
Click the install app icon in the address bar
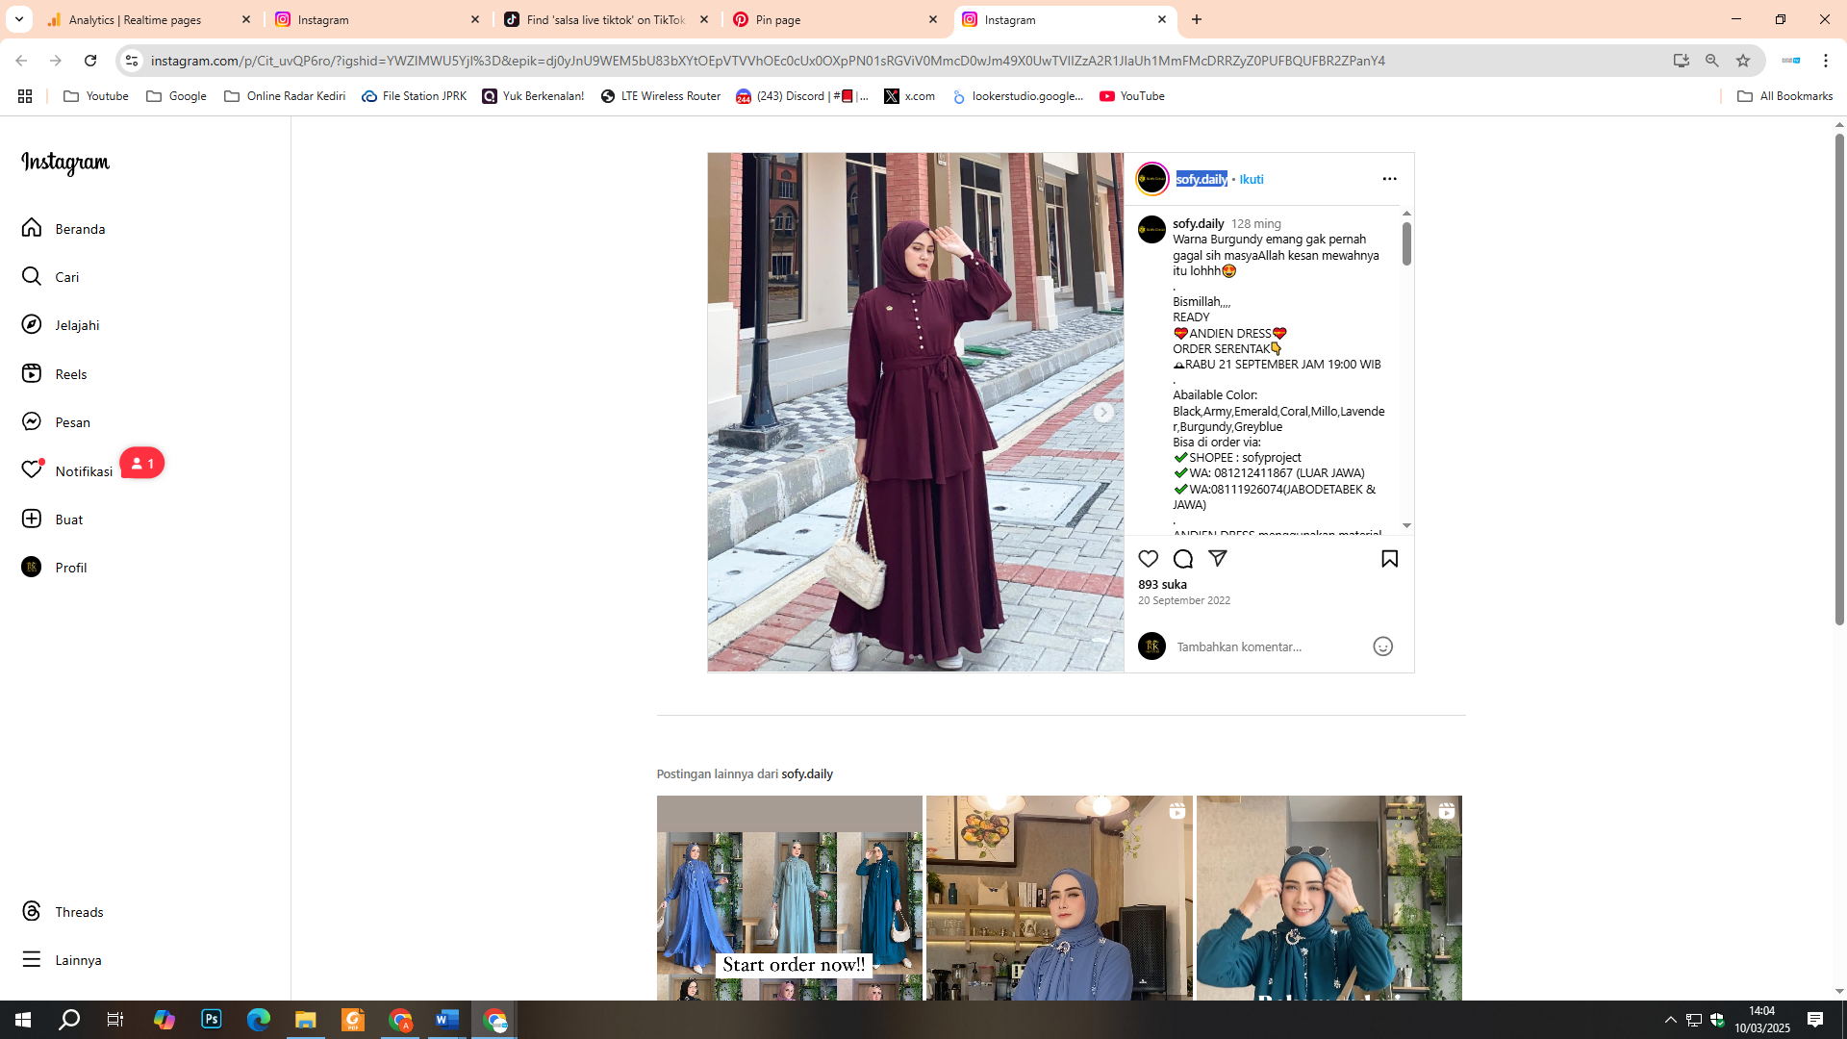coord(1681,61)
